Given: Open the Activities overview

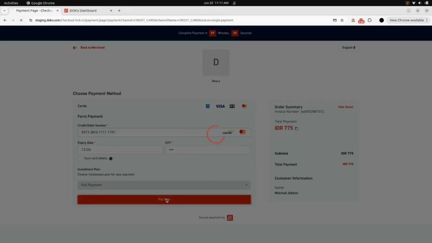Looking at the screenshot, I should click(x=11, y=3).
